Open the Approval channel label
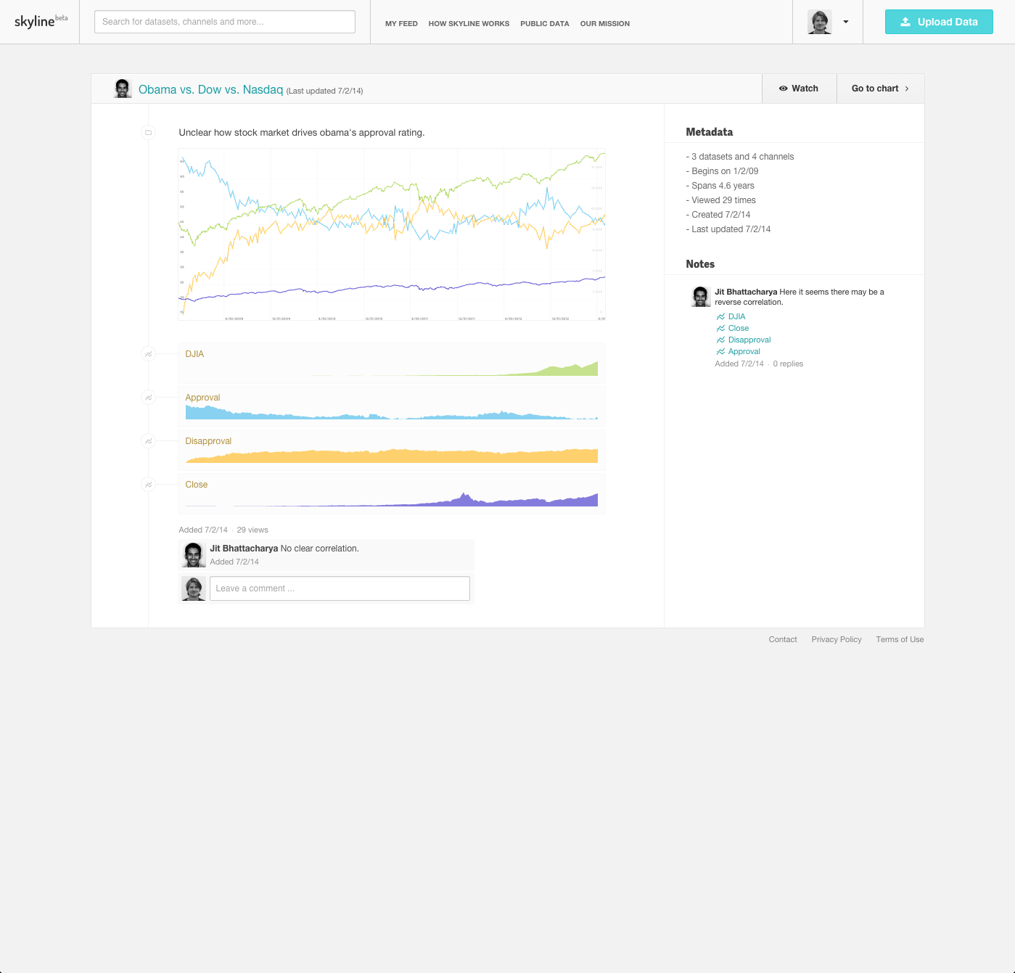This screenshot has height=973, width=1015. 202,398
